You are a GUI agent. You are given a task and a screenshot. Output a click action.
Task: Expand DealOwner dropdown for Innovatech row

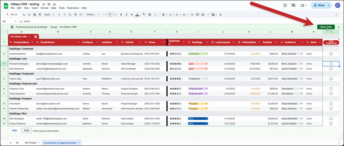click(301, 104)
